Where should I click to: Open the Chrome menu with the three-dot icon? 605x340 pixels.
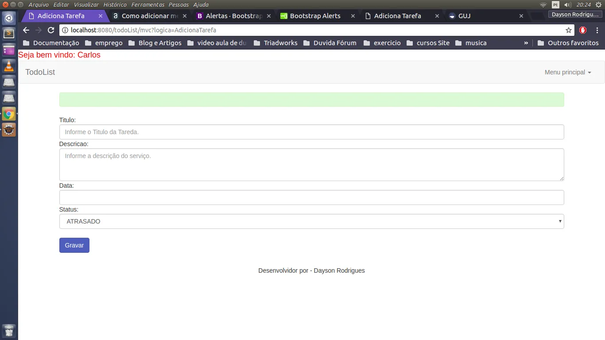597,30
